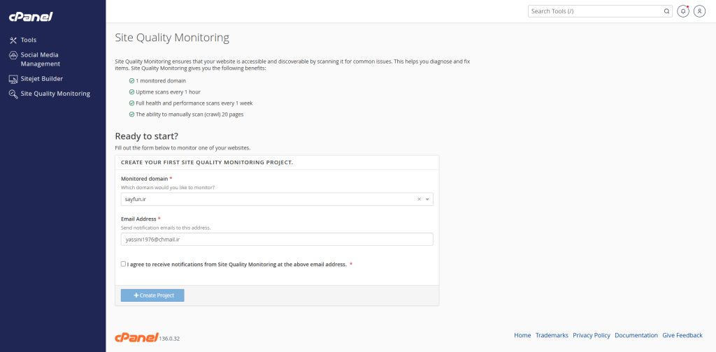Click 'Send notification emails to this address' text

[x=166, y=228]
